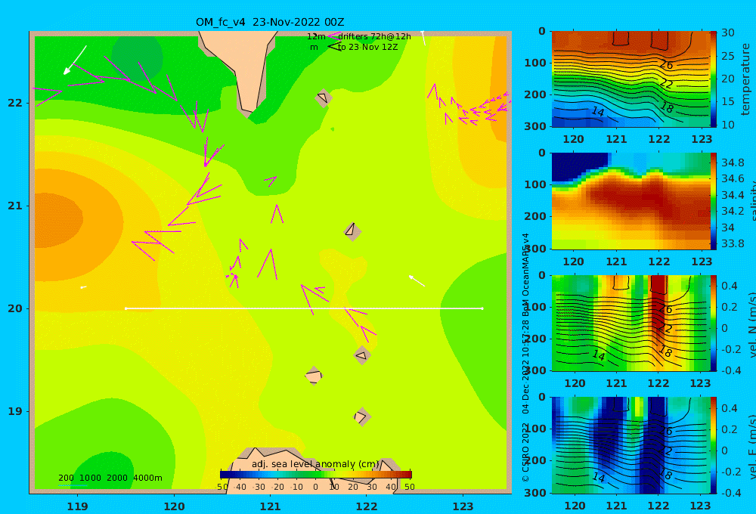Click the vel. E colorbar
Image resolution: width=756 pixels, height=514 pixels.
click(x=714, y=445)
